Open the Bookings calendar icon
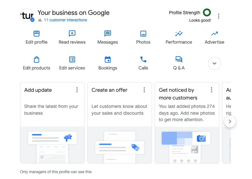This screenshot has height=179, width=252. pos(108,59)
